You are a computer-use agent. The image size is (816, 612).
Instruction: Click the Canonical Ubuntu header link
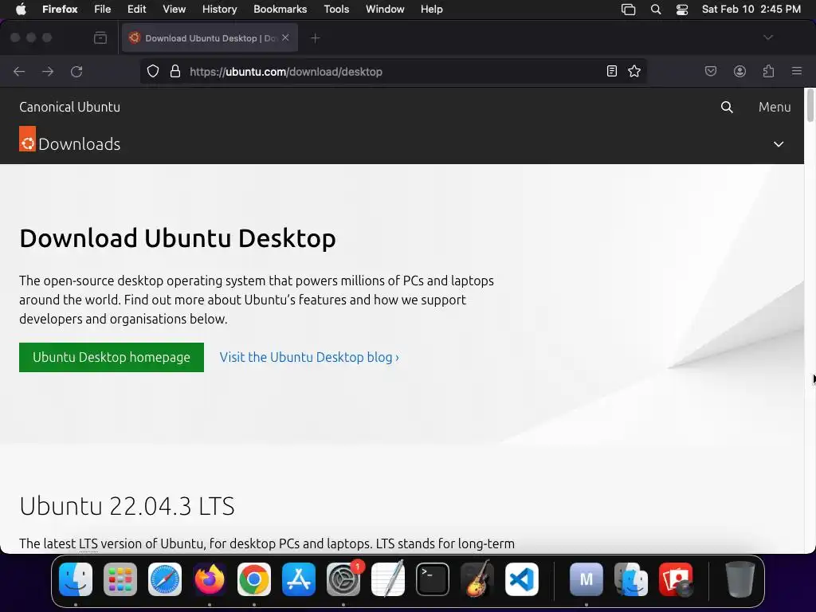70,107
